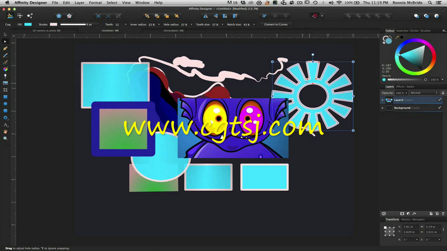
Task: Select the Rounded Rectangle tool
Action: [x=5, y=110]
